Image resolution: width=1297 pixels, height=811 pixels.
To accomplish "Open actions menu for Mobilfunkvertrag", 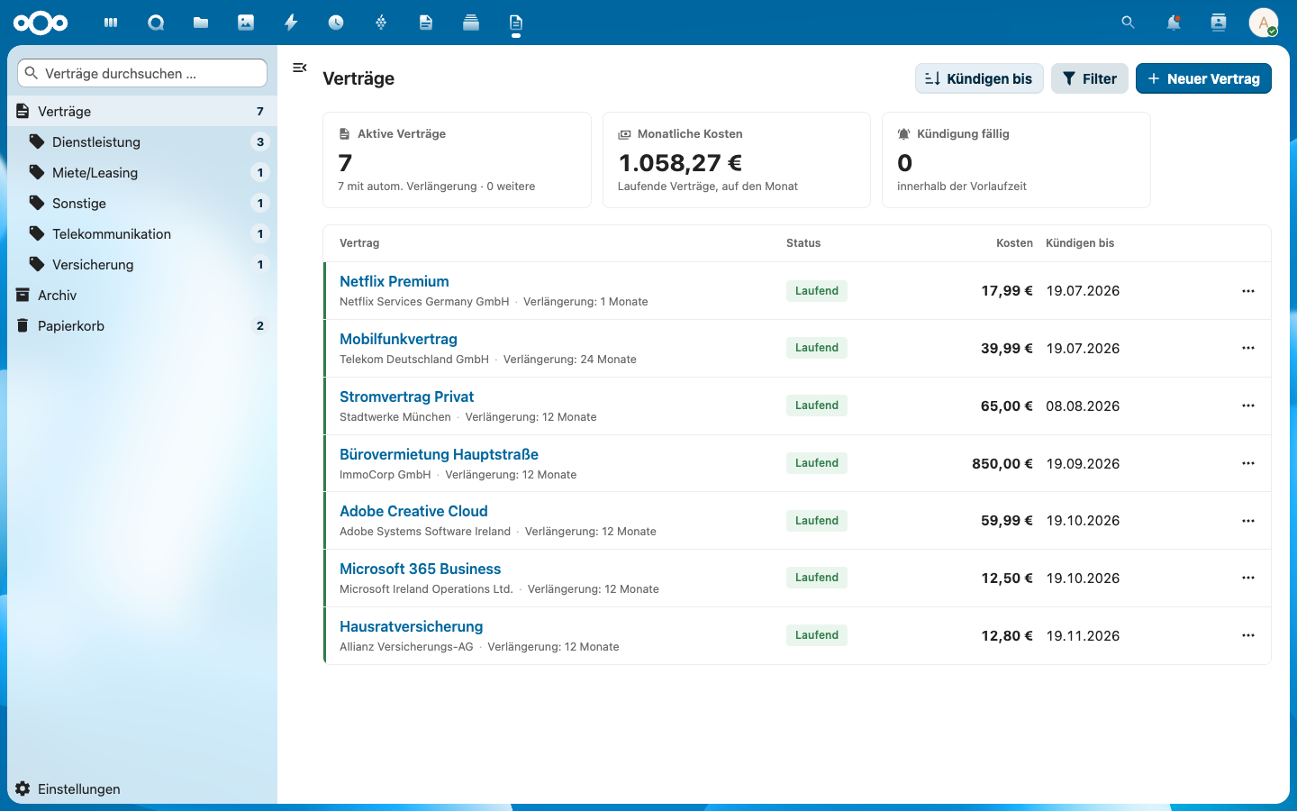I will tap(1248, 348).
